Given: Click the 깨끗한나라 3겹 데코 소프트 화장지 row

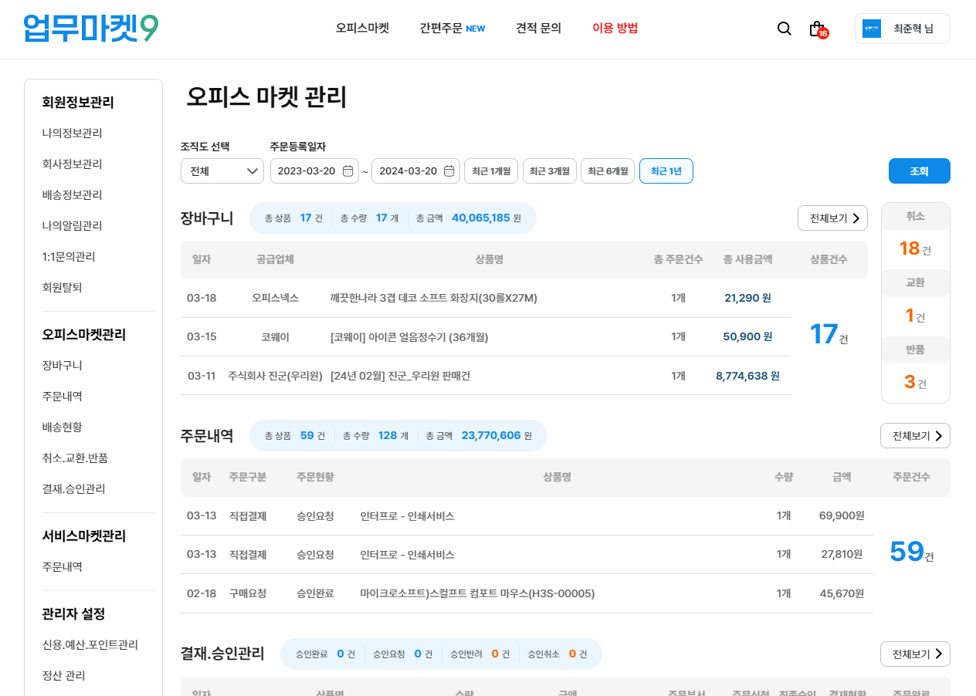Looking at the screenshot, I should coord(433,298).
